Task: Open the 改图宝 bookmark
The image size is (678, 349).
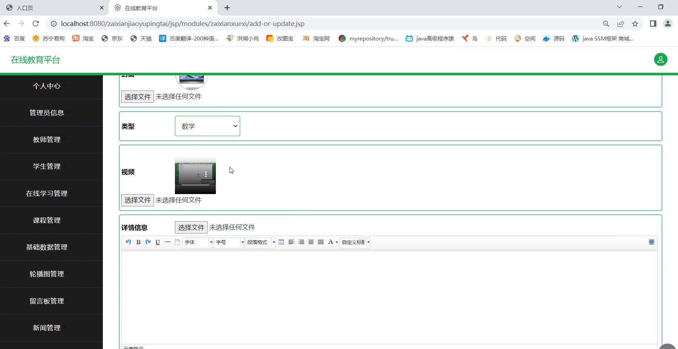Action: 280,38
